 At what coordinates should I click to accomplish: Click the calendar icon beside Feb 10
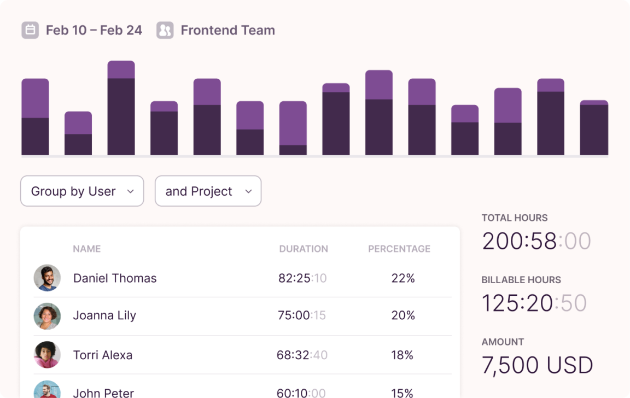coord(30,30)
